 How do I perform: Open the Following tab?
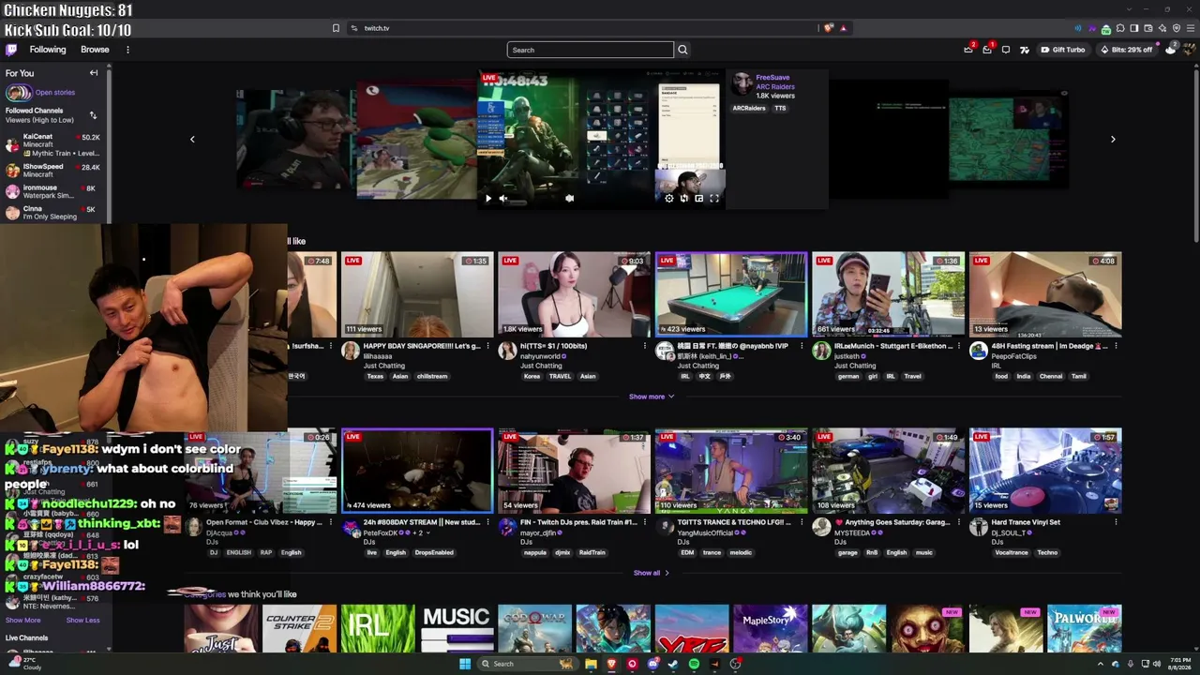coord(48,50)
